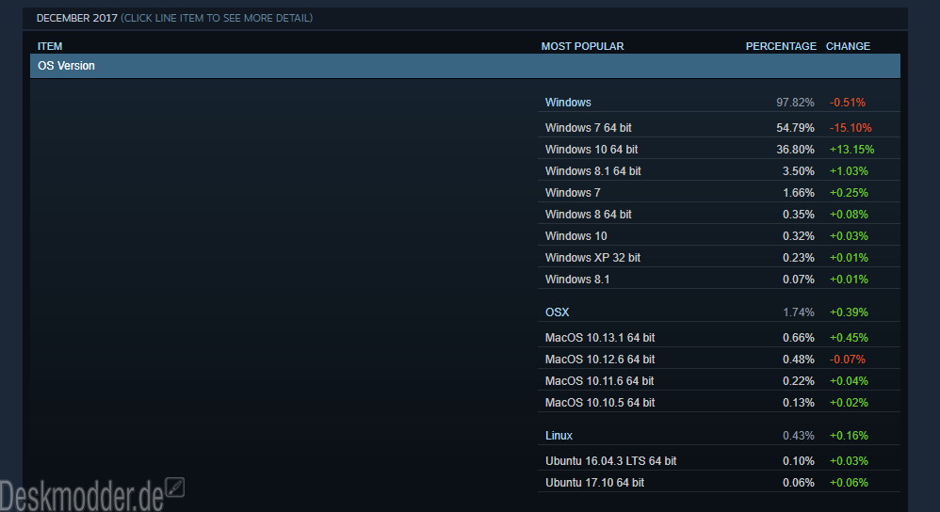The image size is (940, 512).
Task: Open the Windows category link
Action: (568, 103)
